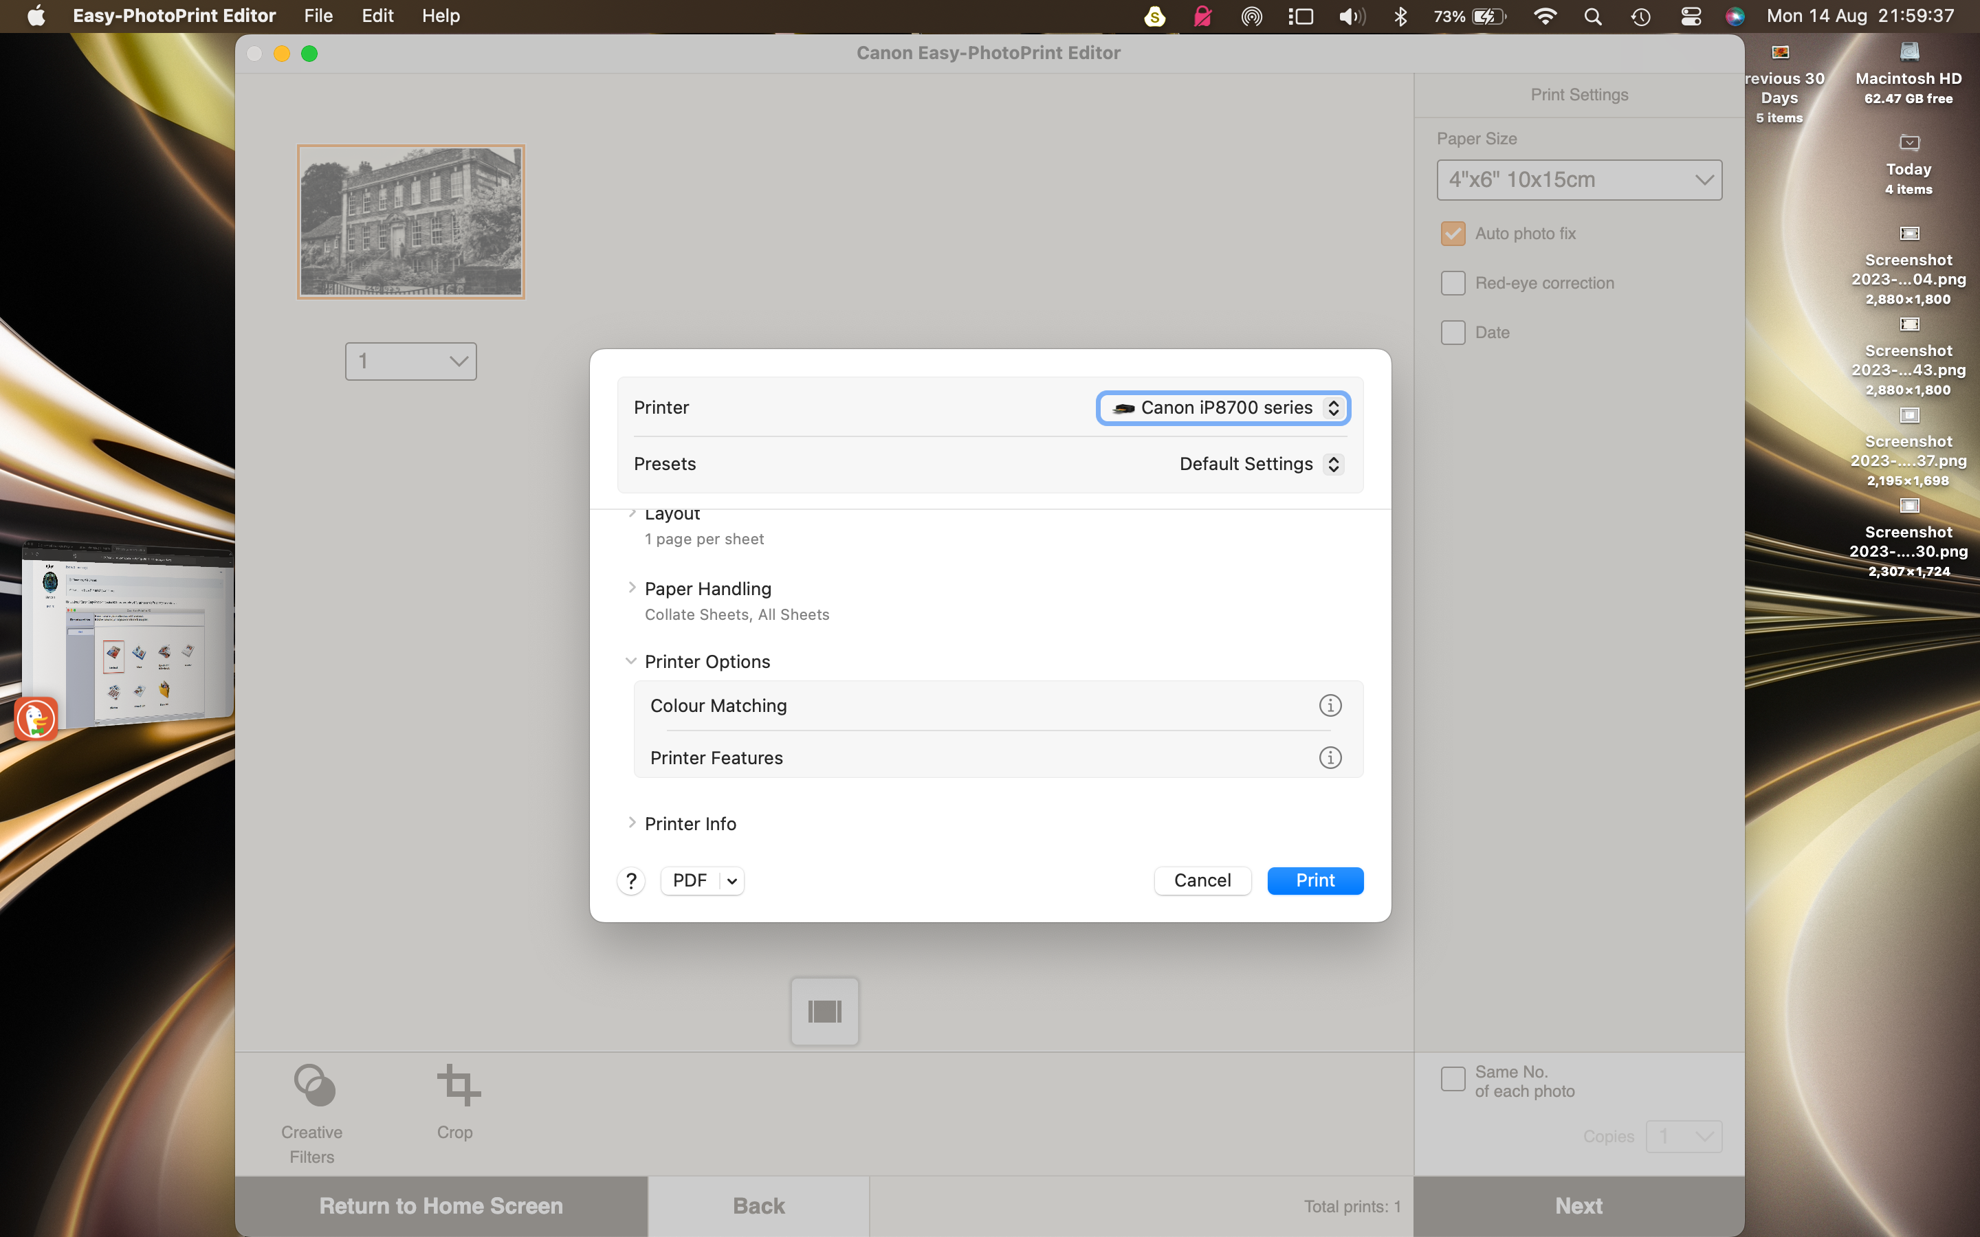
Task: Open Spotlight search in menu bar
Action: click(1592, 16)
